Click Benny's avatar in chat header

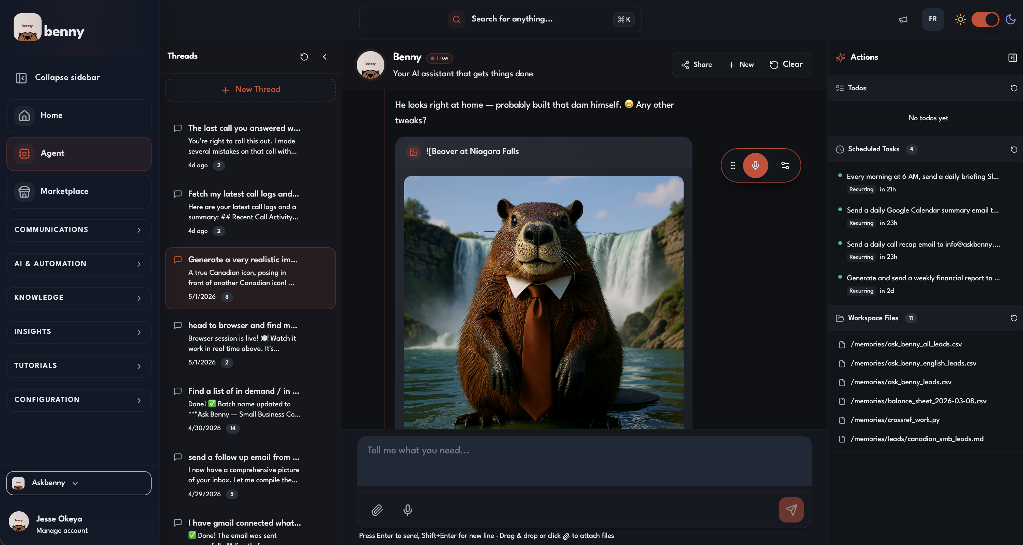coord(370,65)
